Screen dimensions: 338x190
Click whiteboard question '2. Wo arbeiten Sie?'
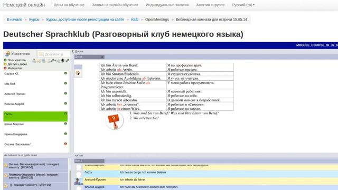[x=144, y=118]
